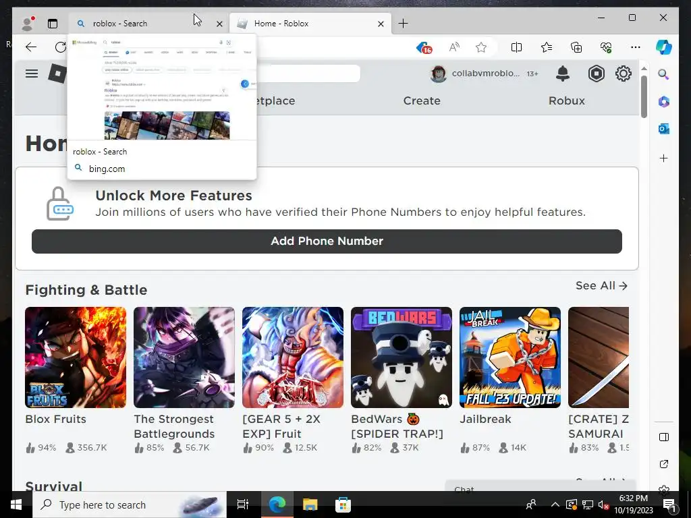Click the page vertical scrollbar thumb
The image size is (691, 518).
coord(644,96)
